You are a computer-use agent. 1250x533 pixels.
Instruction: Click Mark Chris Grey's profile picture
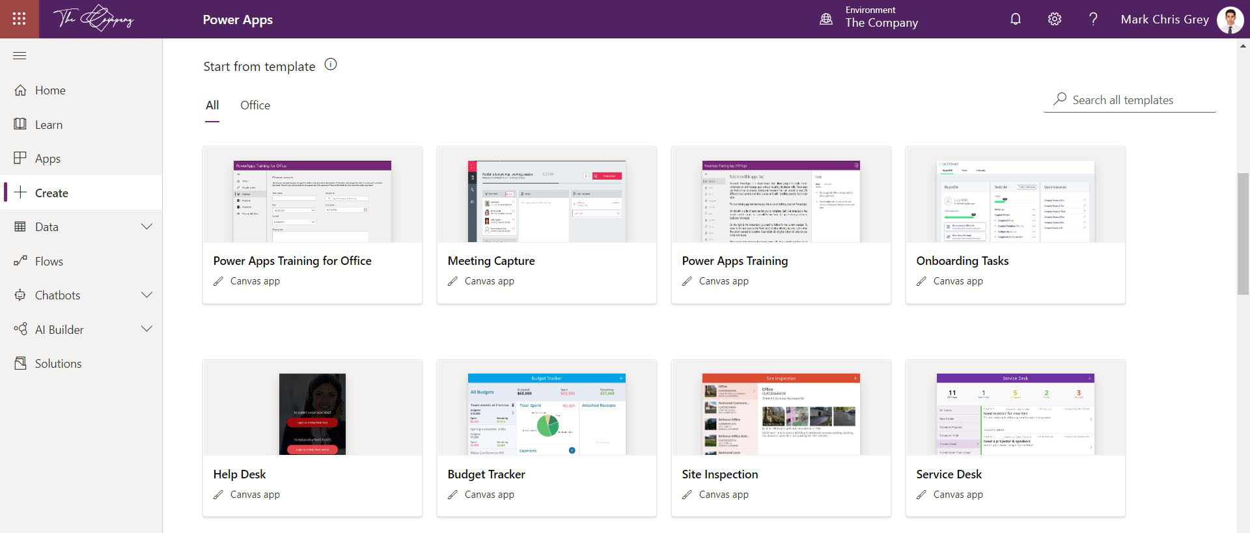click(x=1229, y=20)
